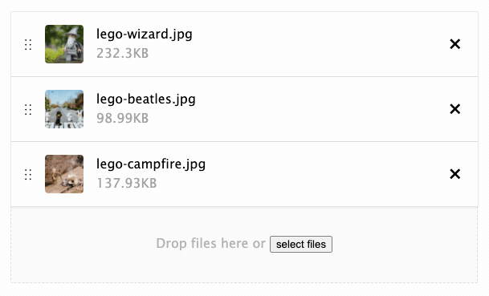Image resolution: width=489 pixels, height=296 pixels.
Task: Remove the lego-campfire.jpg file
Action: tap(455, 174)
